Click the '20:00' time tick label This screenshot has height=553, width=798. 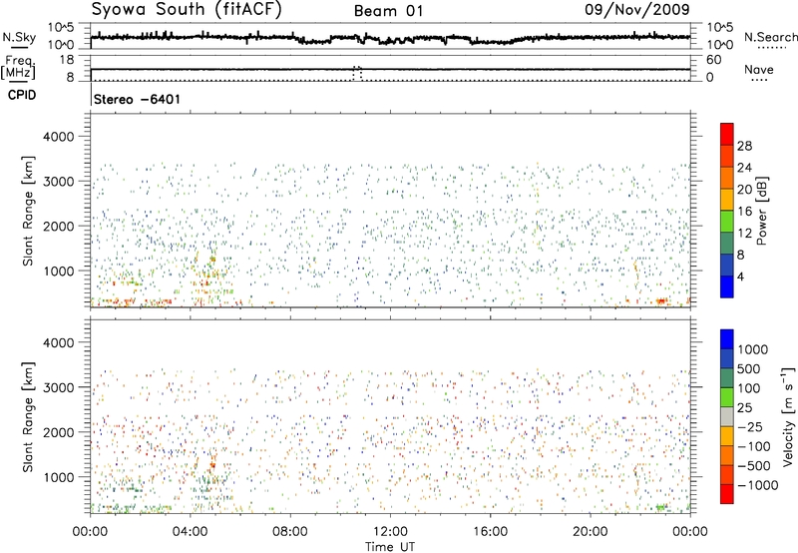pyautogui.click(x=590, y=532)
